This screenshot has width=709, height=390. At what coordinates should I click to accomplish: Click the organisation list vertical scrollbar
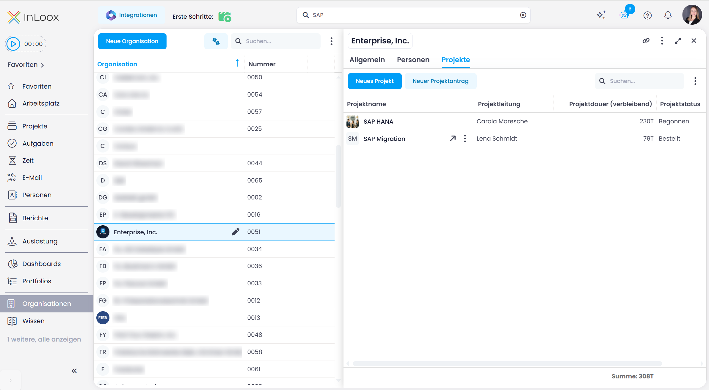tap(338, 176)
